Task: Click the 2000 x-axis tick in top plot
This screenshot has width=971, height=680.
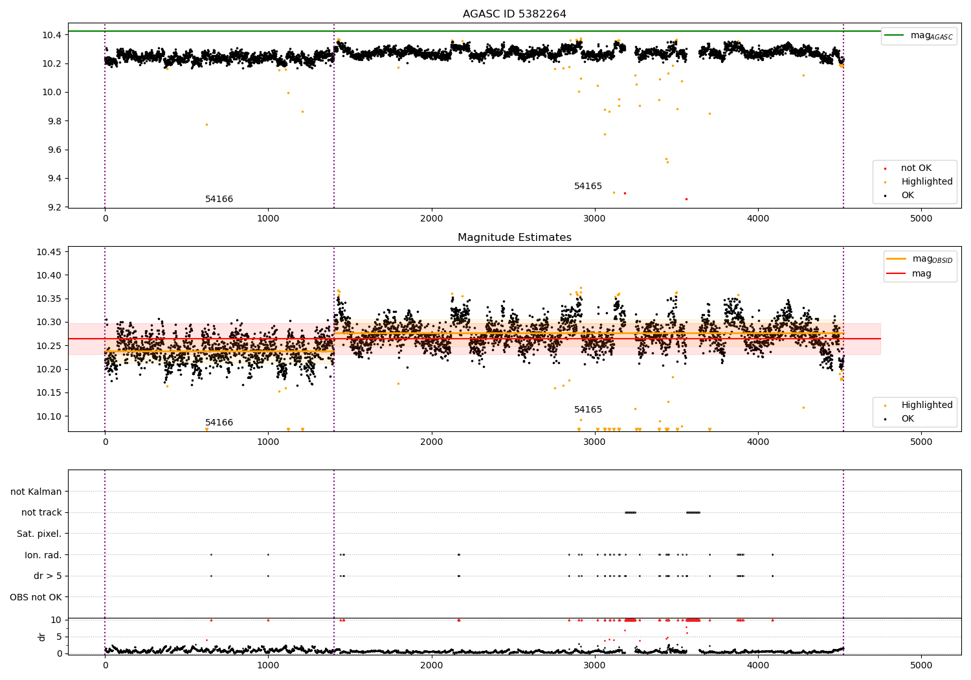Action: pyautogui.click(x=431, y=219)
